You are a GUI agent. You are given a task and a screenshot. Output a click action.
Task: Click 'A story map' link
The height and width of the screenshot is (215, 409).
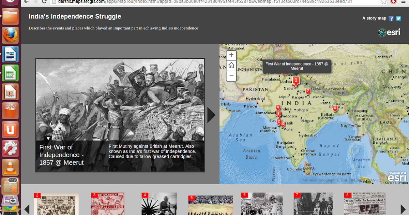pos(374,18)
